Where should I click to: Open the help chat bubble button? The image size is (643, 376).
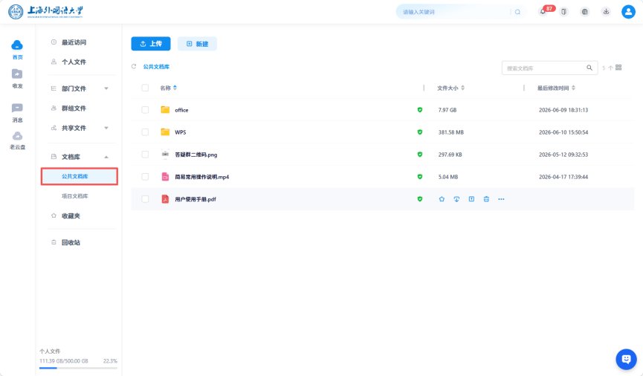626,359
